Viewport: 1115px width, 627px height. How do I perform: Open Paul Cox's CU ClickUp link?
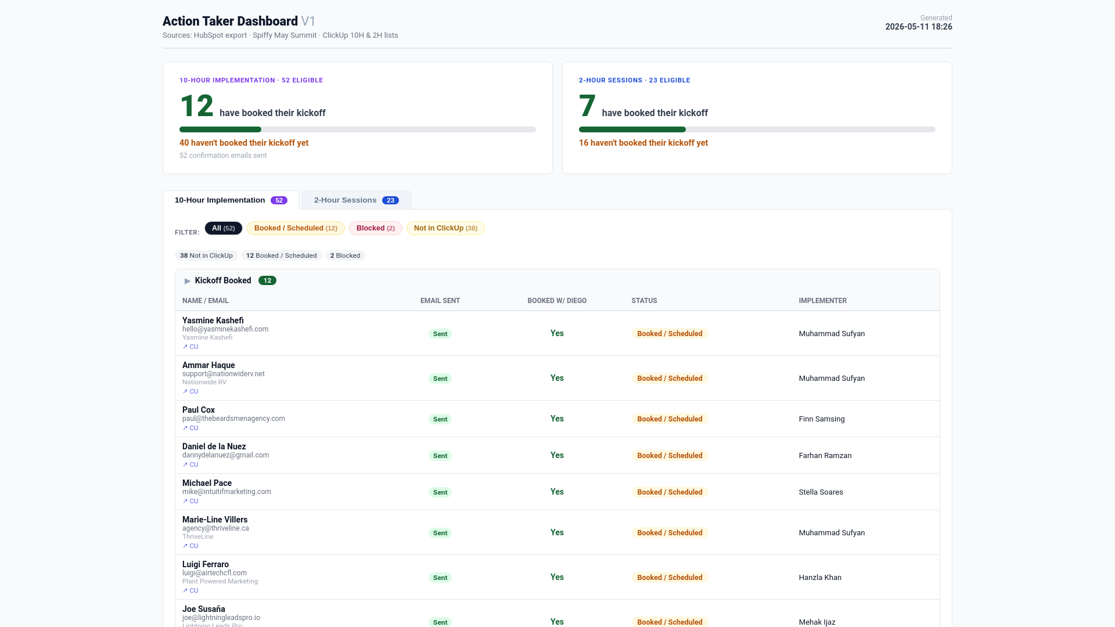point(190,428)
